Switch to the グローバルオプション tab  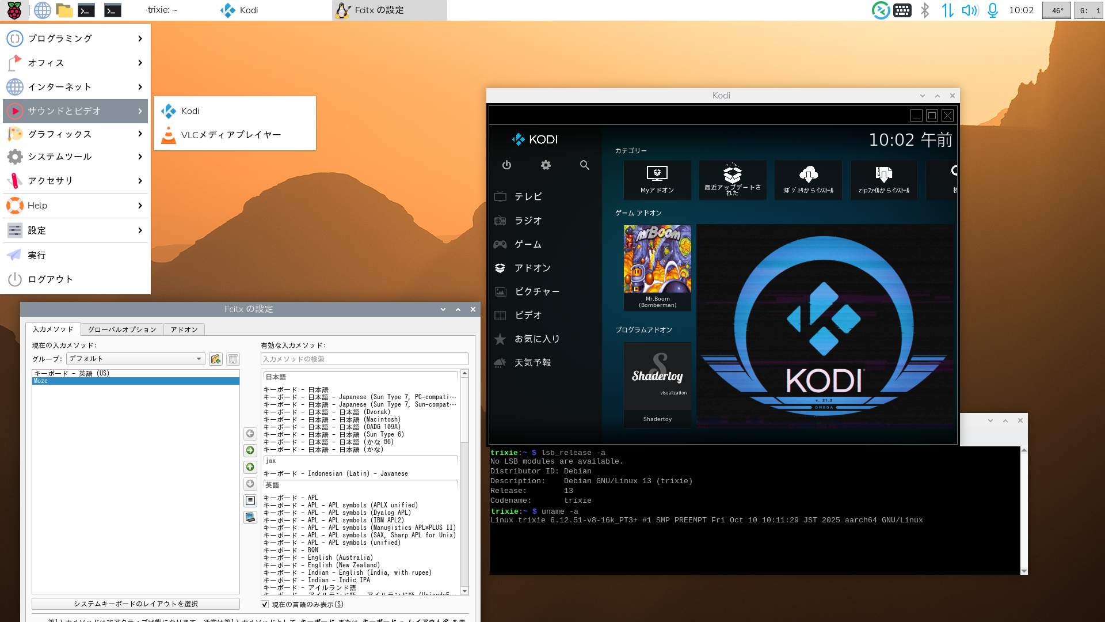click(122, 329)
